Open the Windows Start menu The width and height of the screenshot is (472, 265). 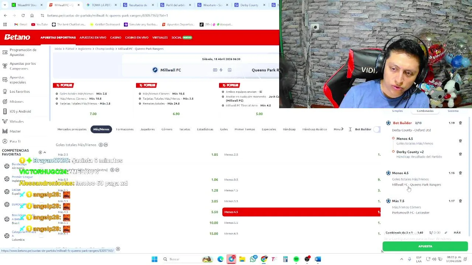[155, 259]
